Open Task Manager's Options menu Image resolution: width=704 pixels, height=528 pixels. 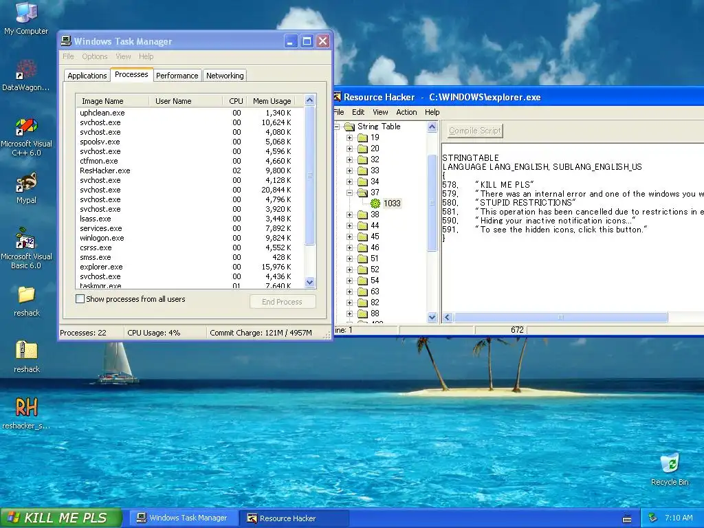point(95,56)
